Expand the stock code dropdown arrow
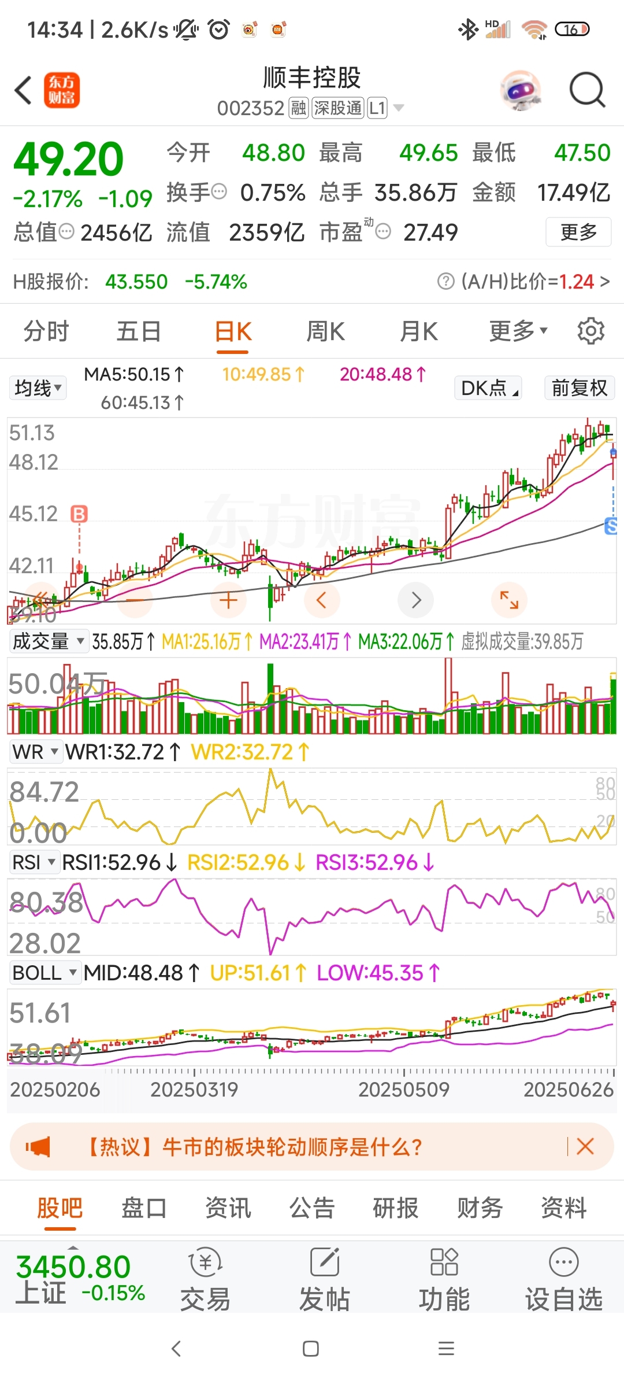Image resolution: width=624 pixels, height=1388 pixels. (x=399, y=108)
